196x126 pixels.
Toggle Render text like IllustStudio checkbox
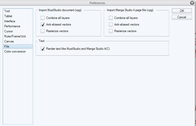click(43, 49)
